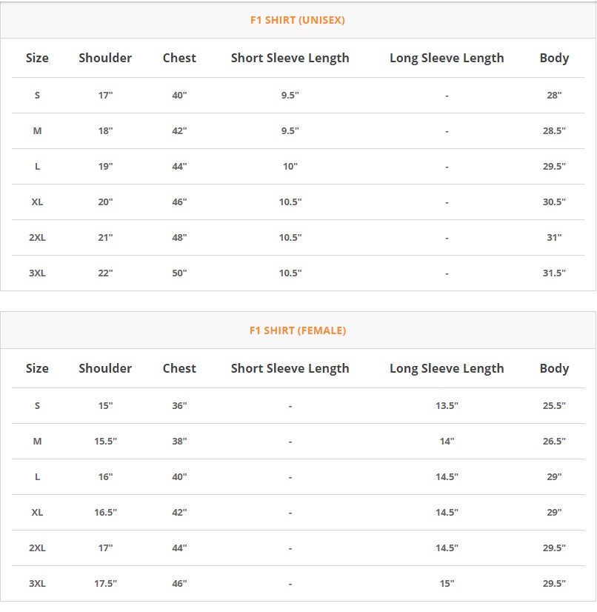Viewport: 597px width, 612px height.
Task: Click the Shoulder header in the unisex table
Action: 105,58
